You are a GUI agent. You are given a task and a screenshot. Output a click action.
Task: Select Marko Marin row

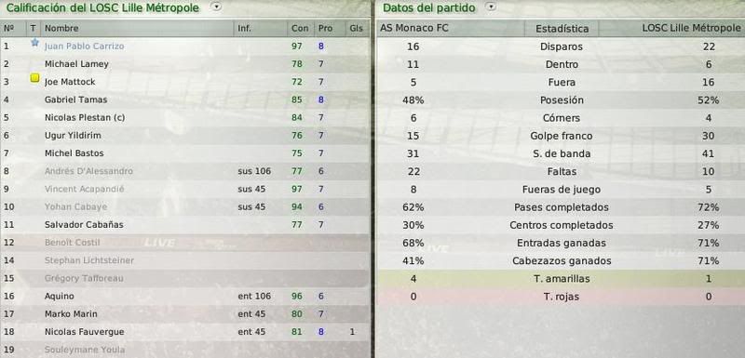(184, 314)
